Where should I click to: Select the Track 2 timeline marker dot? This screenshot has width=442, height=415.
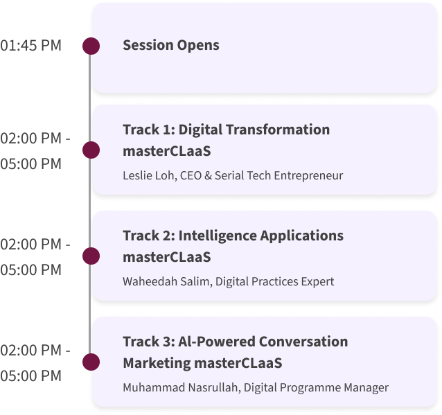pos(91,256)
